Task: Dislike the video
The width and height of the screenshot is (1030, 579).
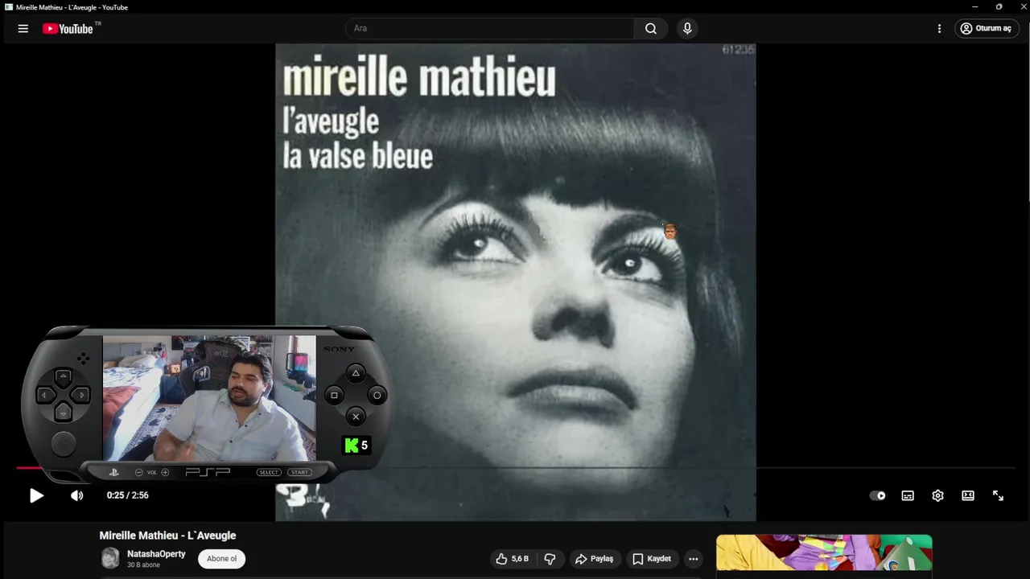Action: tap(550, 559)
